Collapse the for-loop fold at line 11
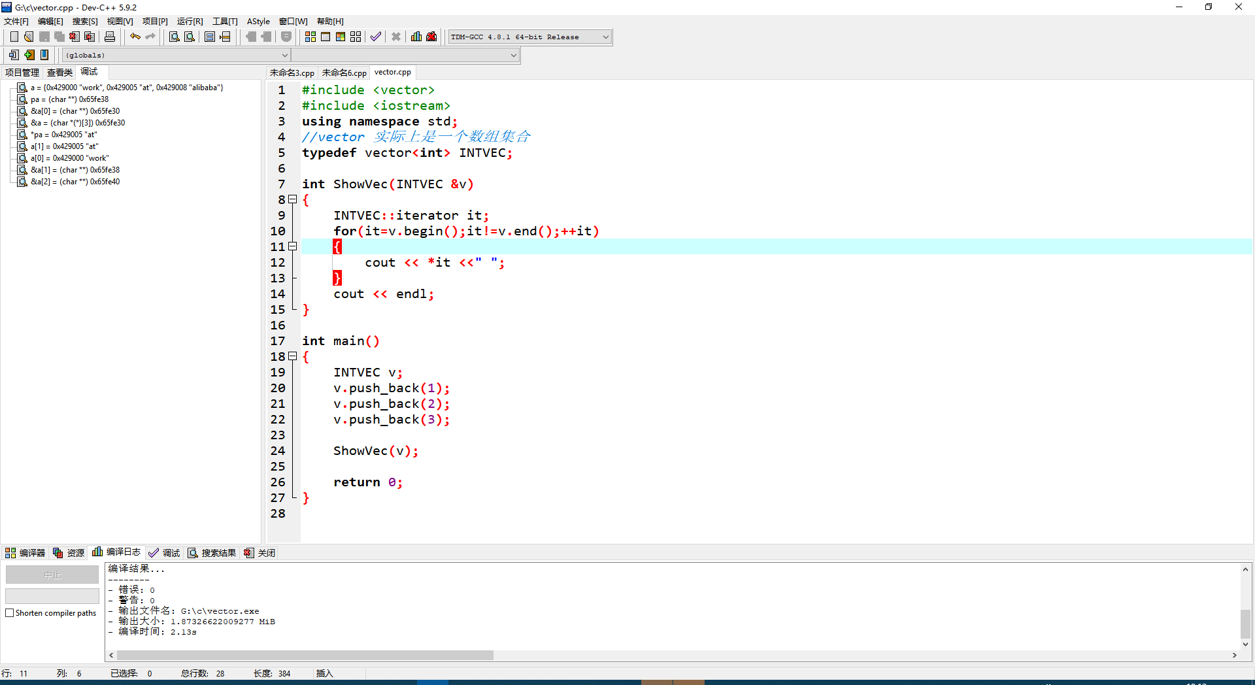Viewport: 1255px width, 685px height. pos(293,246)
